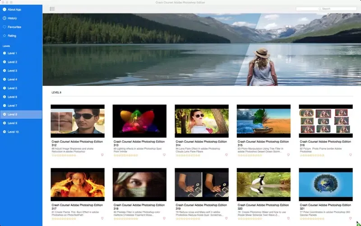
Task: Select the highlighted Level 8 item
Action: 21,114
